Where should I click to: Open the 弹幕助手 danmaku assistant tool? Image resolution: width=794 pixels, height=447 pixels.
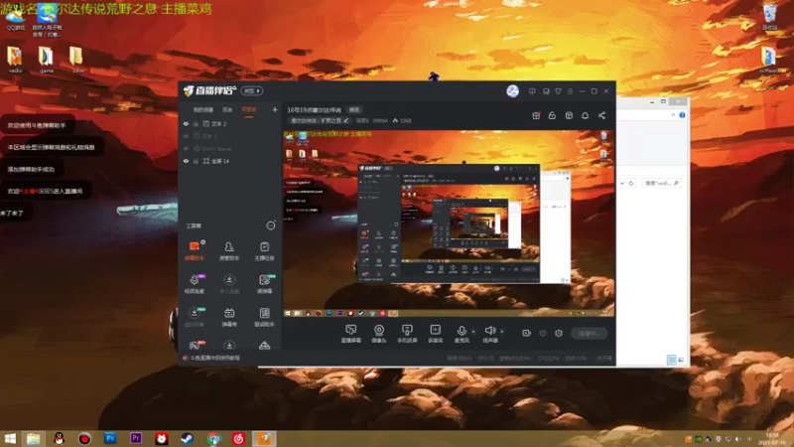pyautogui.click(x=195, y=250)
